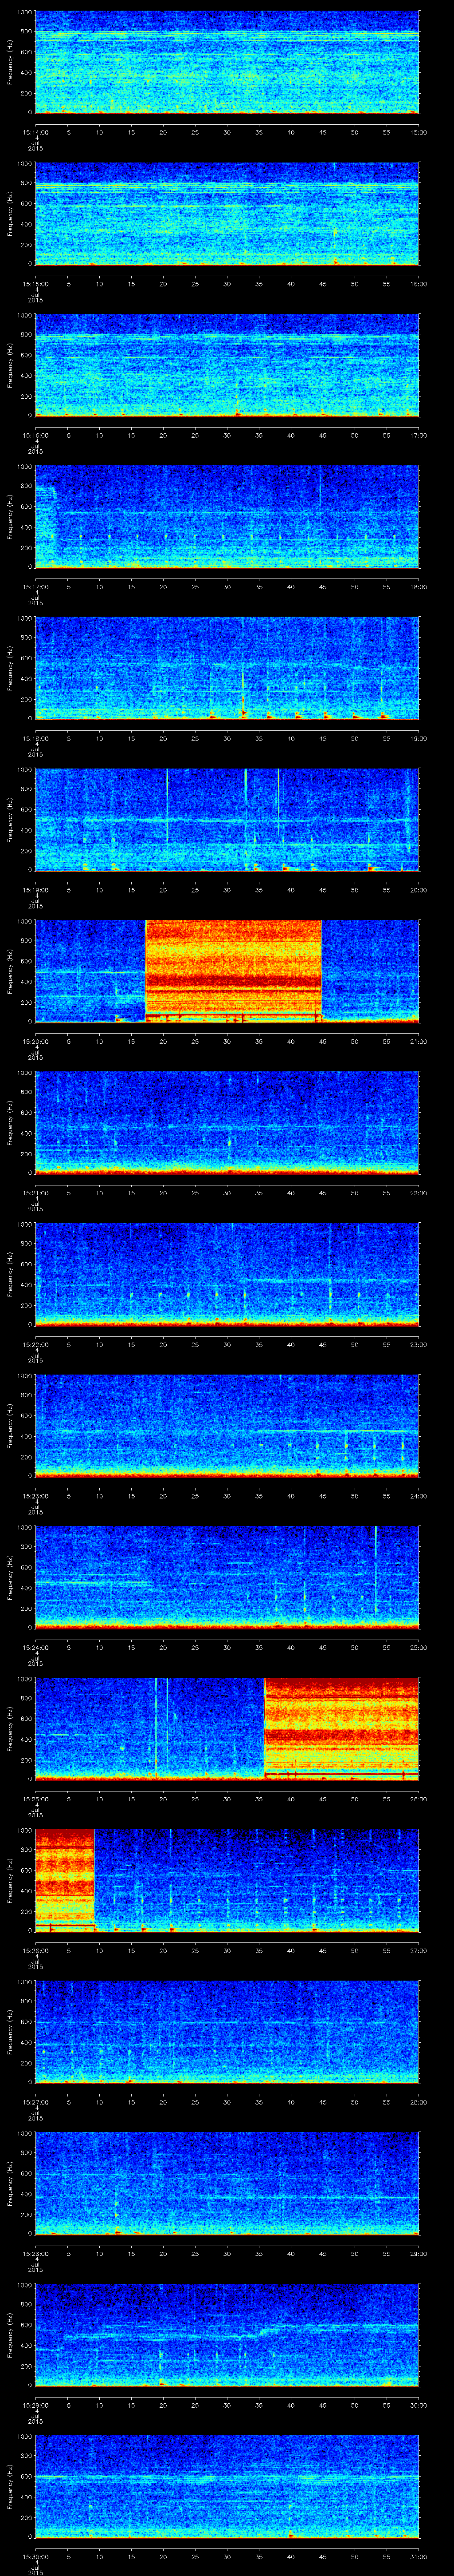The image size is (454, 2576).
Task: Click the 15:26:00 time axis label
Action: (35, 1950)
